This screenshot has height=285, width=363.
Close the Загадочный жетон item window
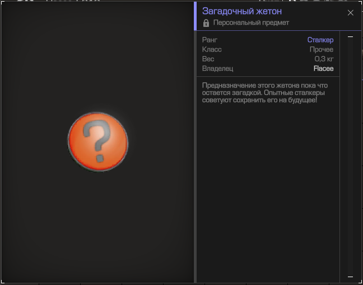(351, 13)
